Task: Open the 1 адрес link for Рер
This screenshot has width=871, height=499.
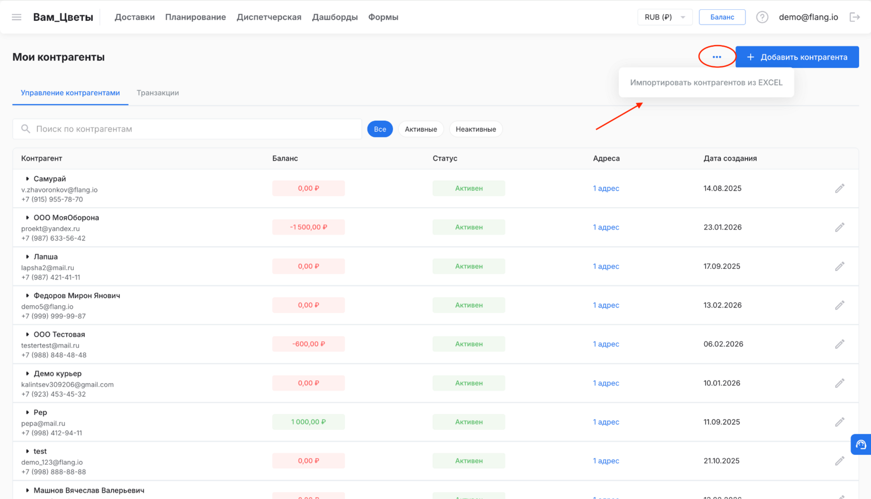Action: 606,422
